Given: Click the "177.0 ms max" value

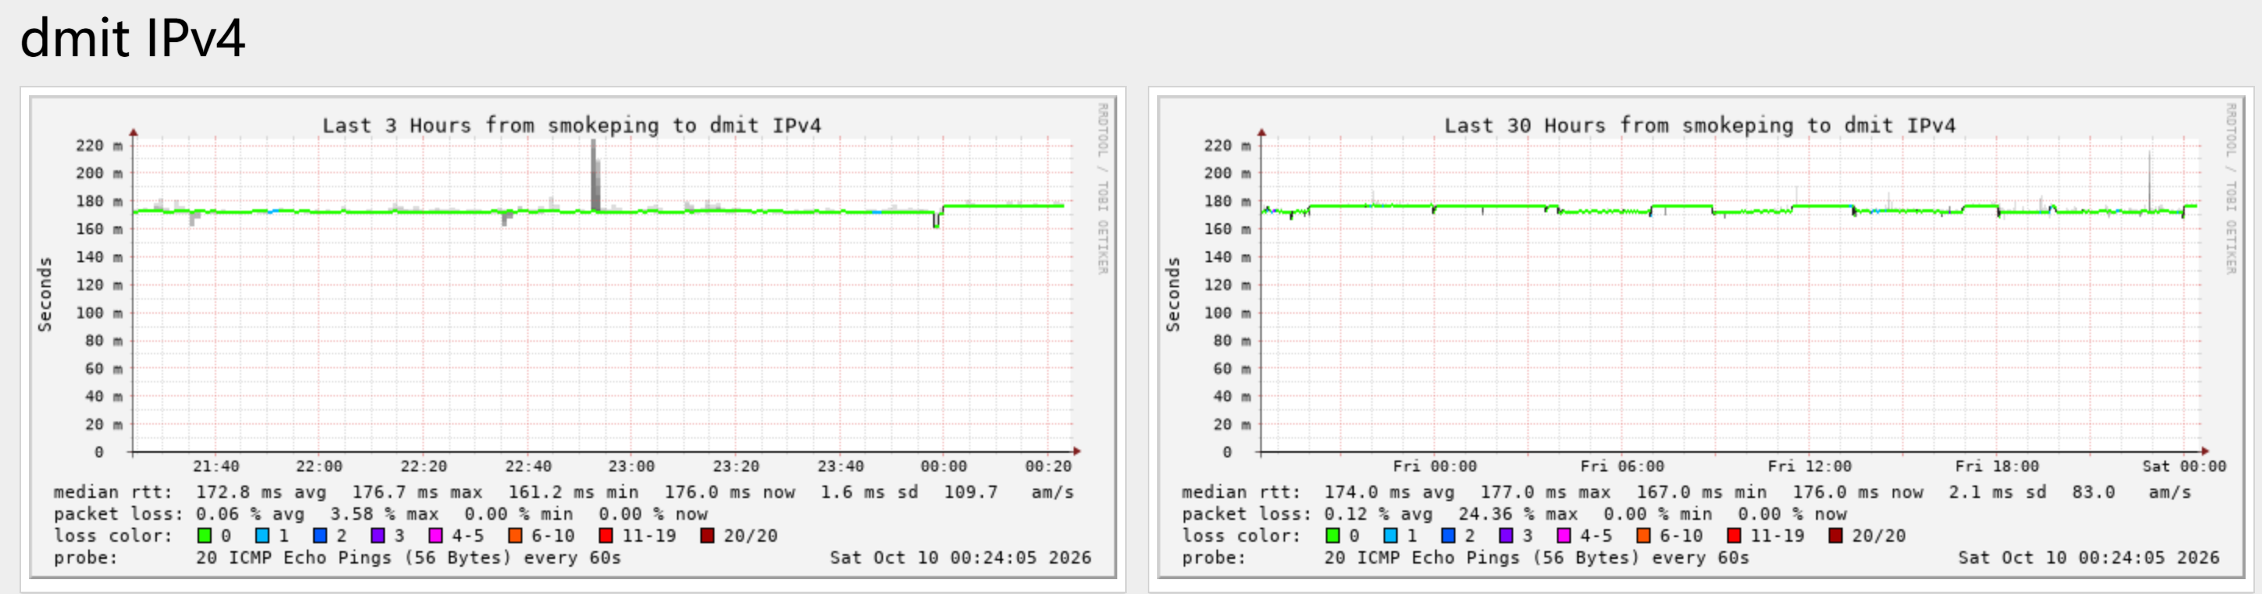Looking at the screenshot, I should pos(1545,493).
